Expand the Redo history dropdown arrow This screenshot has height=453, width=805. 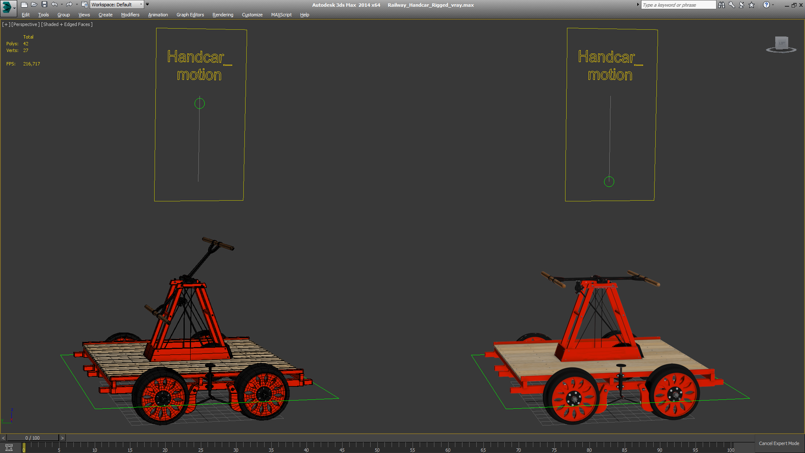[x=77, y=5]
